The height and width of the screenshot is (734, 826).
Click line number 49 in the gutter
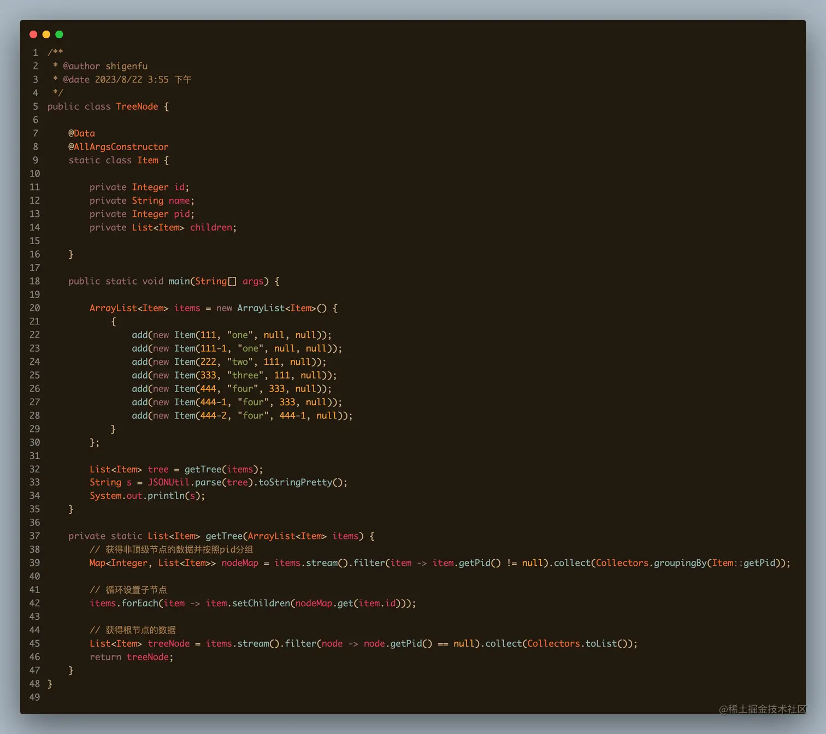pos(34,697)
